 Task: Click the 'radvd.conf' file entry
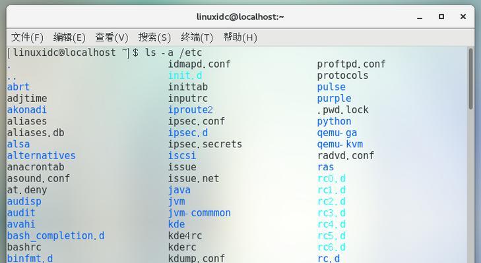[346, 155]
